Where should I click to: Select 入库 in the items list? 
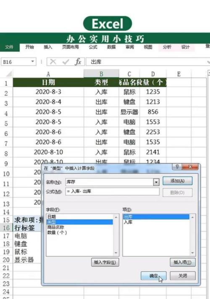156,222
